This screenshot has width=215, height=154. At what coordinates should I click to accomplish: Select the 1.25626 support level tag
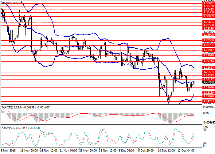pos(208,87)
